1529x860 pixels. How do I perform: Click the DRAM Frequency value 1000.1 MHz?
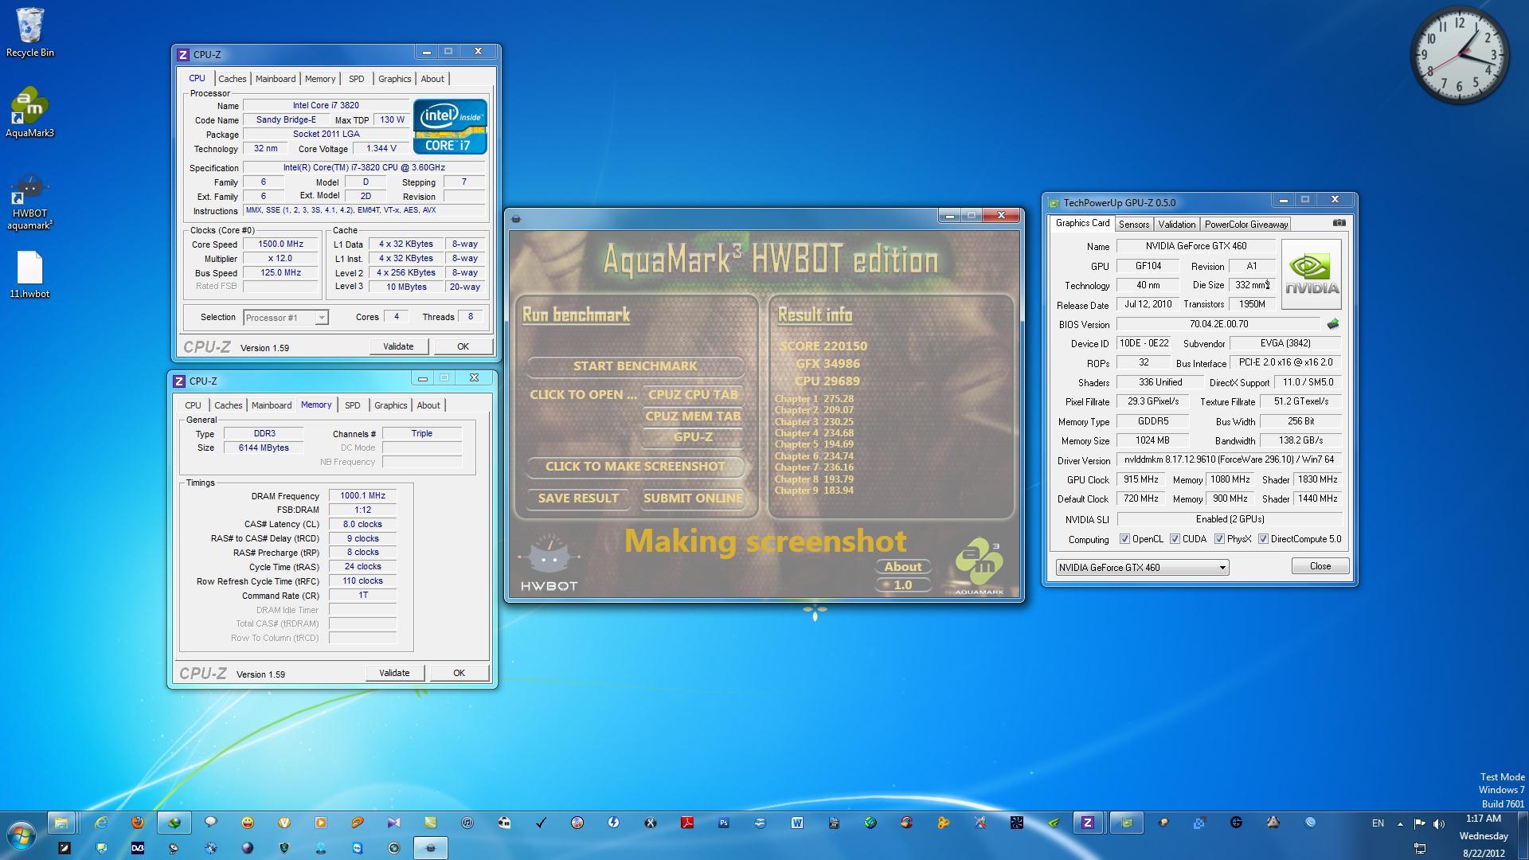click(x=362, y=495)
